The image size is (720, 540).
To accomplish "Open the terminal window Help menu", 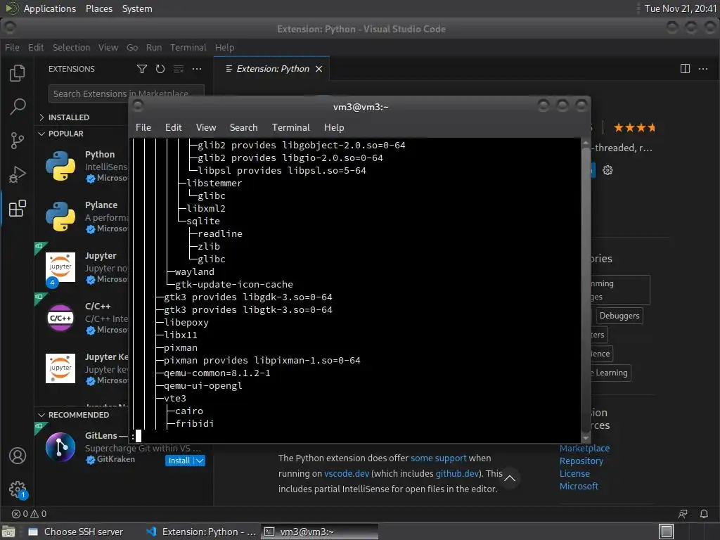I will click(x=334, y=128).
